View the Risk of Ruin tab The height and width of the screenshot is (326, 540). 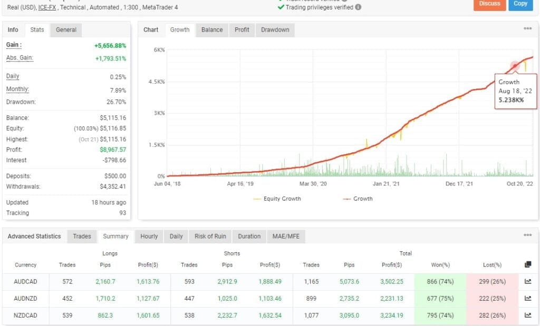point(210,236)
